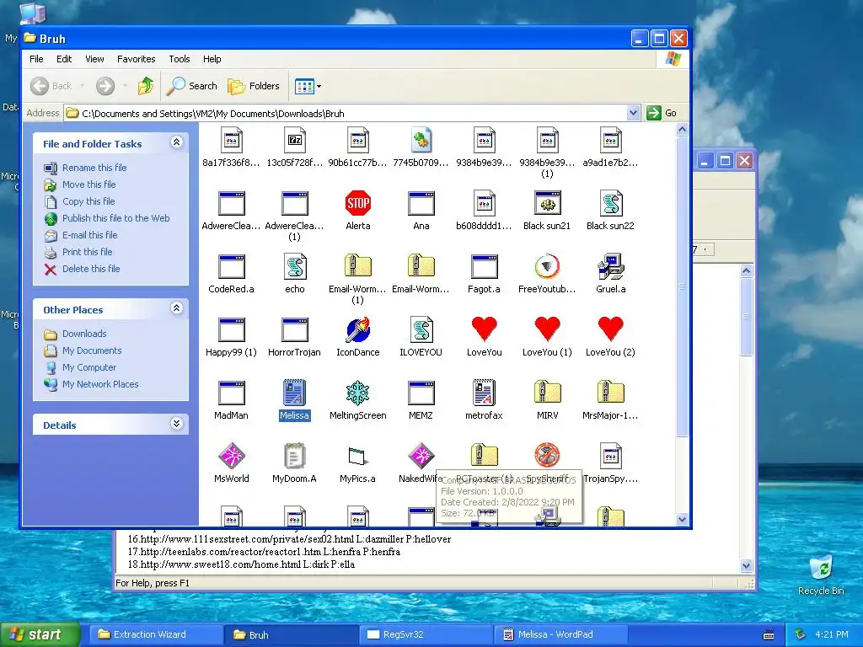
Task: Select the FreeYoutub... application icon
Action: pos(547,267)
